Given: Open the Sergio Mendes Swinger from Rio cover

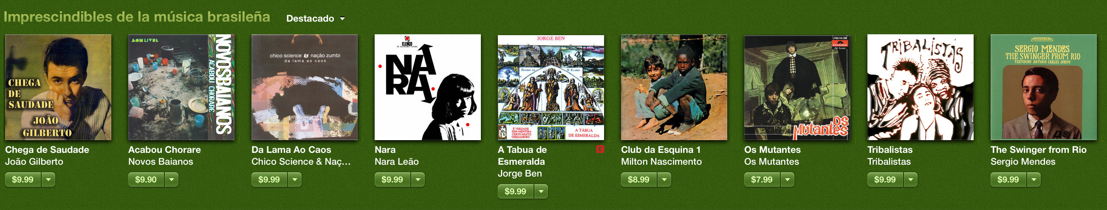Looking at the screenshot, I should point(1044,87).
